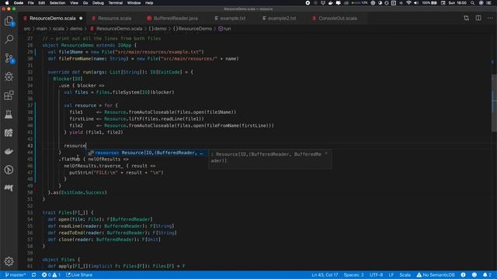This screenshot has height=279, width=497.
Task: Open the Explorer view in activity bar
Action: coord(9,21)
